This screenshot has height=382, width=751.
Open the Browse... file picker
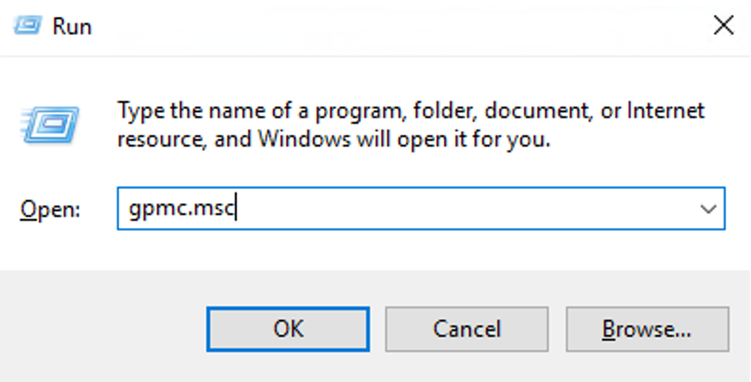647,330
